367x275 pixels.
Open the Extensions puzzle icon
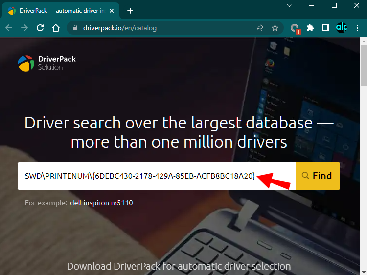[310, 28]
